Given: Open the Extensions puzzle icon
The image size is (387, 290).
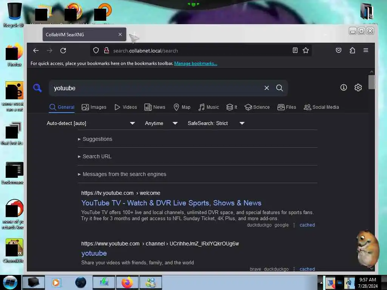Looking at the screenshot, I should pos(352,50).
